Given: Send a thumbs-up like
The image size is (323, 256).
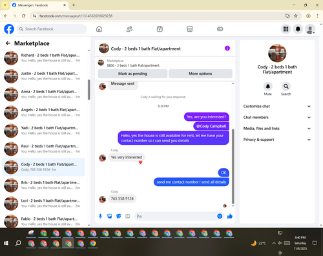Looking at the screenshot, I should click(230, 216).
